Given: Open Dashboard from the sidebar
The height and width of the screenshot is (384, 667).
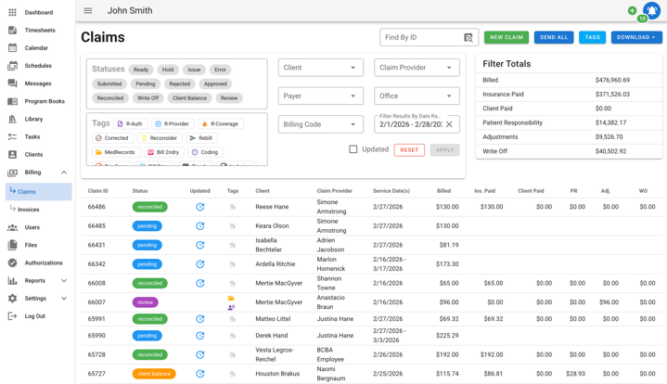Looking at the screenshot, I should (38, 12).
